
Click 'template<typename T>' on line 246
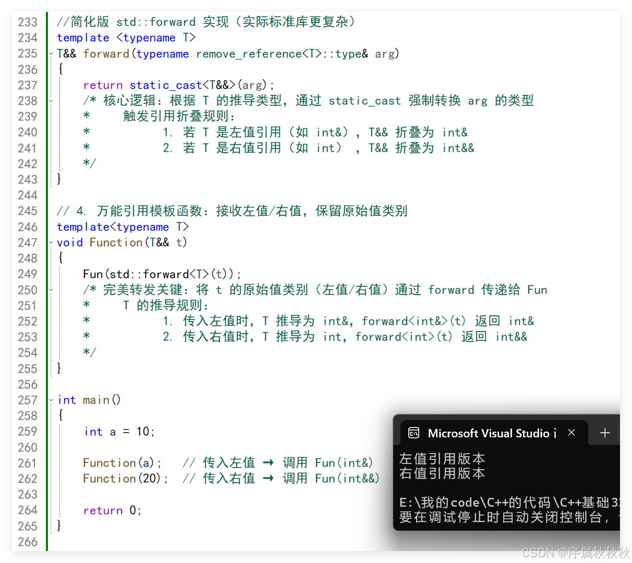(123, 227)
